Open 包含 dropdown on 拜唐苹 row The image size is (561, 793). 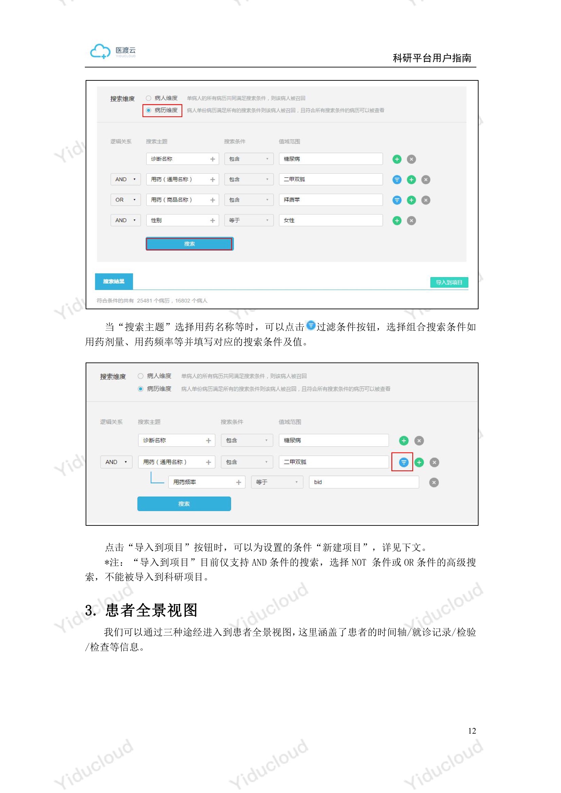point(249,200)
